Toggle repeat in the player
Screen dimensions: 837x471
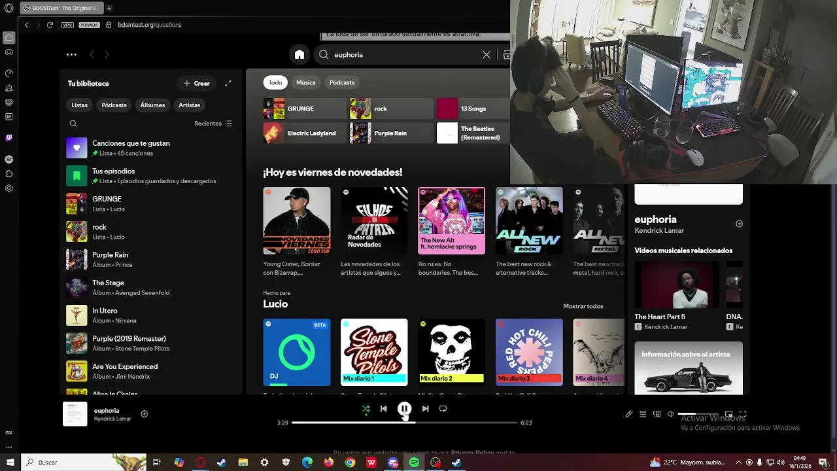pos(443,409)
